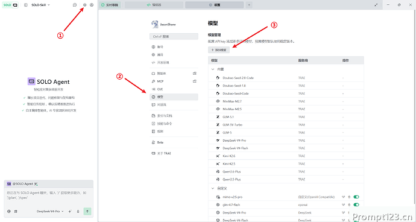Click the sparkle enhance prompt icon
This screenshot has height=222, width=416.
pyautogui.click(x=70, y=211)
